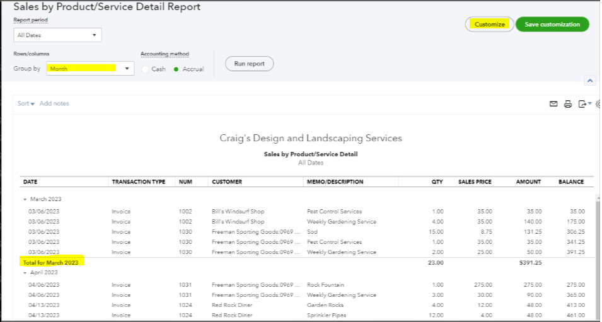Click the report title Sales by Product/Service Detail
Screen dimensions: 602x322
coord(311,154)
